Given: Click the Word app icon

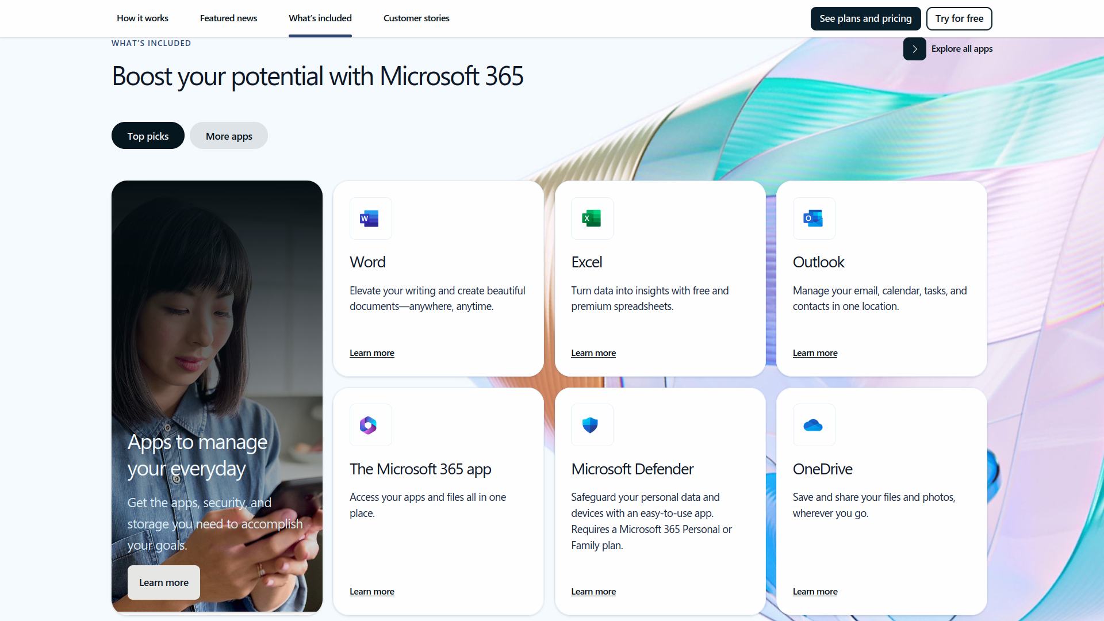Looking at the screenshot, I should click(x=370, y=218).
